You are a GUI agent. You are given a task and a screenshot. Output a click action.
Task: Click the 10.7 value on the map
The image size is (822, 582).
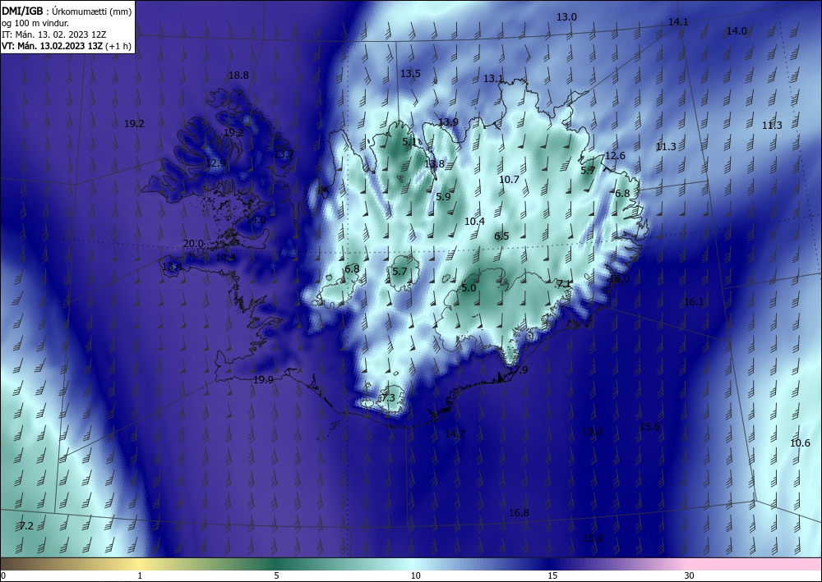click(x=509, y=180)
